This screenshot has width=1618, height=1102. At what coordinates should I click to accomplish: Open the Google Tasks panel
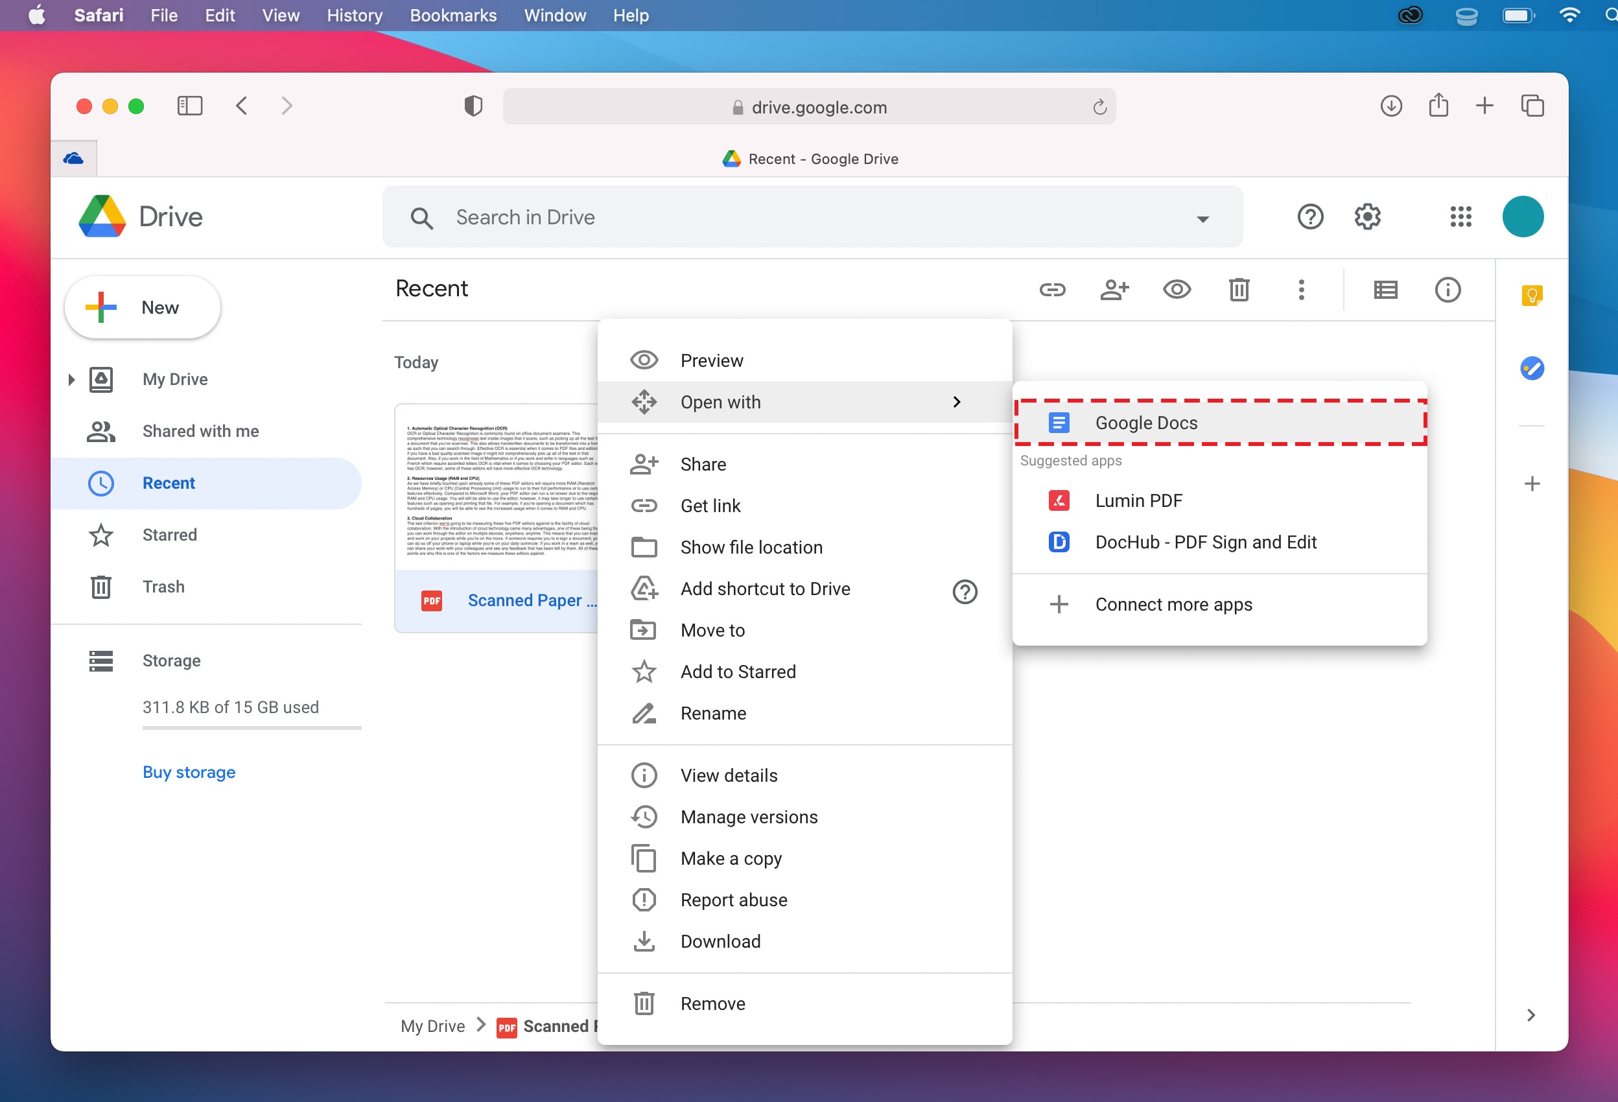tap(1531, 368)
